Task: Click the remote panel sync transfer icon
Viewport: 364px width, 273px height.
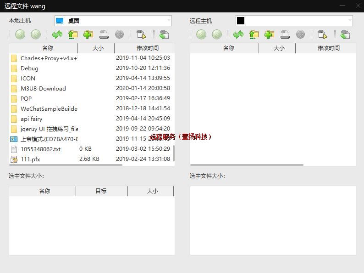Action: coord(345,34)
